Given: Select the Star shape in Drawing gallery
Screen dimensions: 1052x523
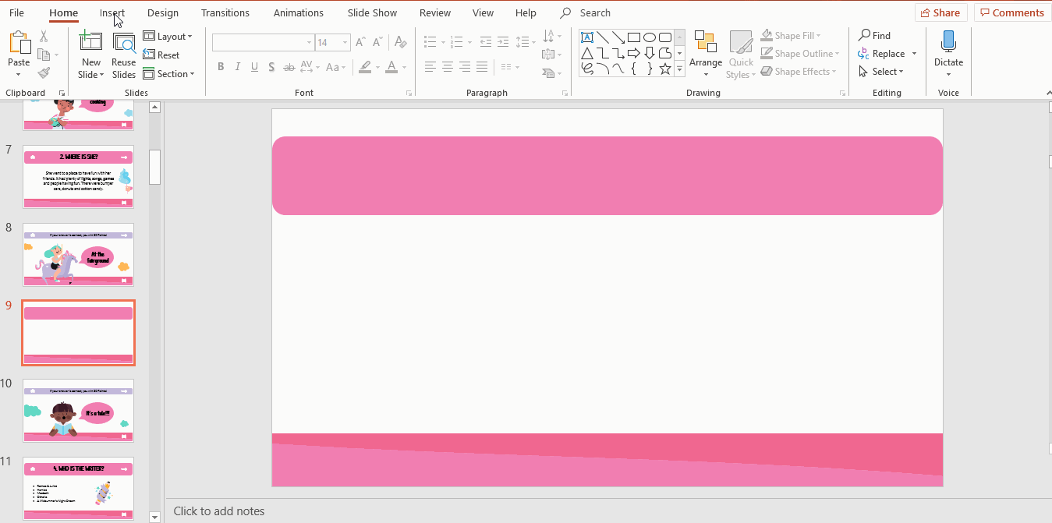Looking at the screenshot, I should coord(664,69).
